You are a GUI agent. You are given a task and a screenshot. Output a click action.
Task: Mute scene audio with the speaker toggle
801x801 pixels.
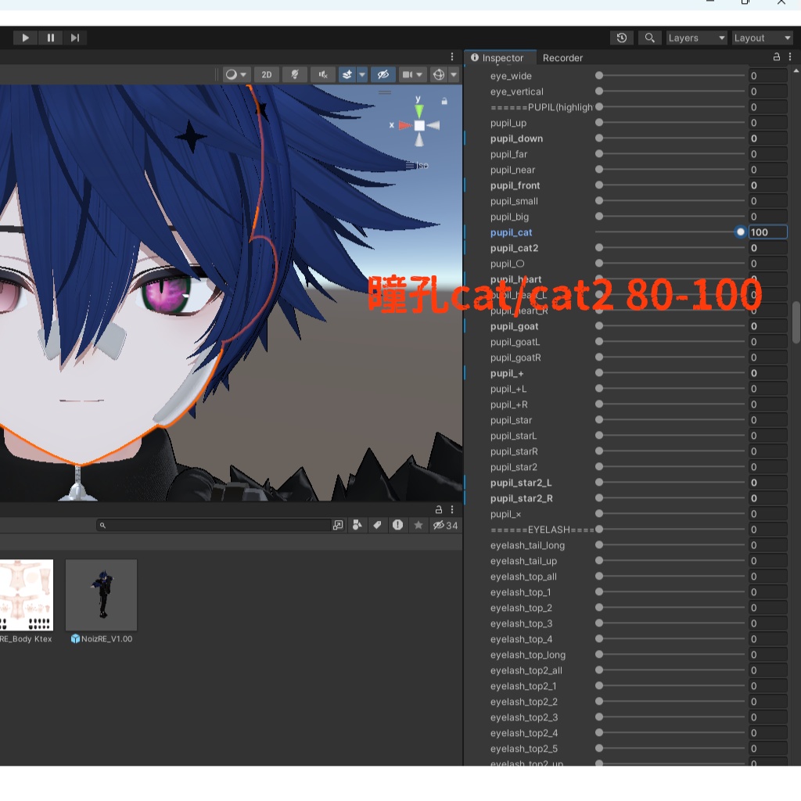pyautogui.click(x=322, y=74)
